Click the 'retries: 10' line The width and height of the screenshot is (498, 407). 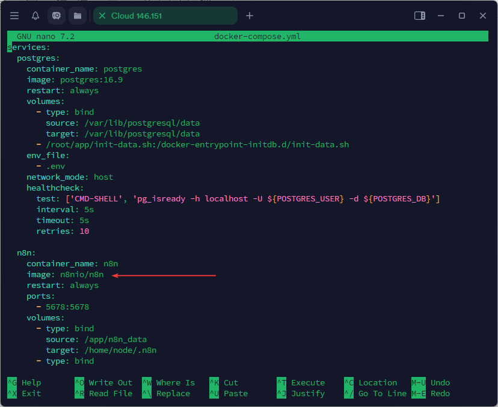[x=63, y=231]
